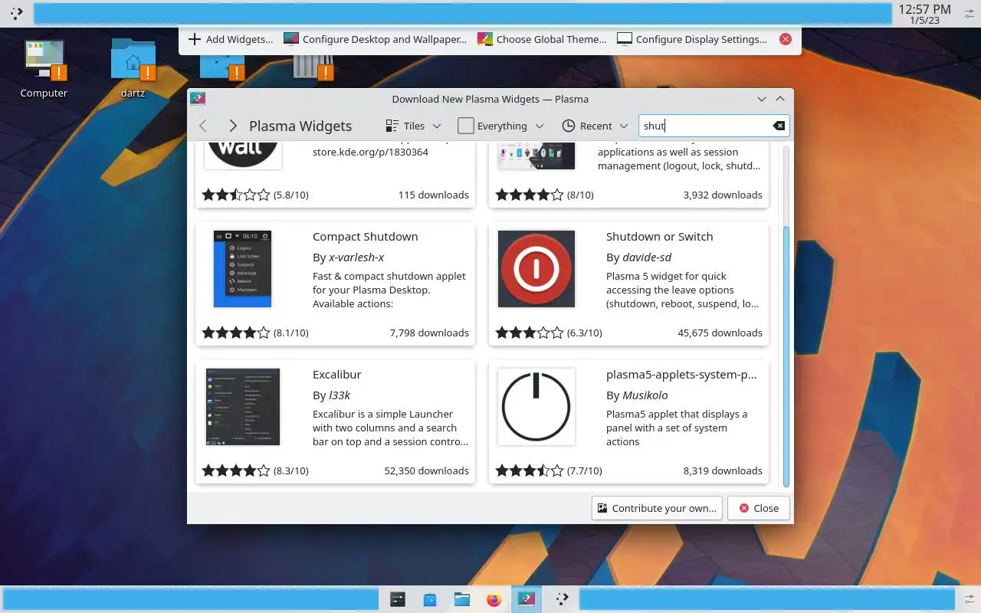Open the Excalibur widget title
The image size is (981, 613).
pyautogui.click(x=336, y=375)
